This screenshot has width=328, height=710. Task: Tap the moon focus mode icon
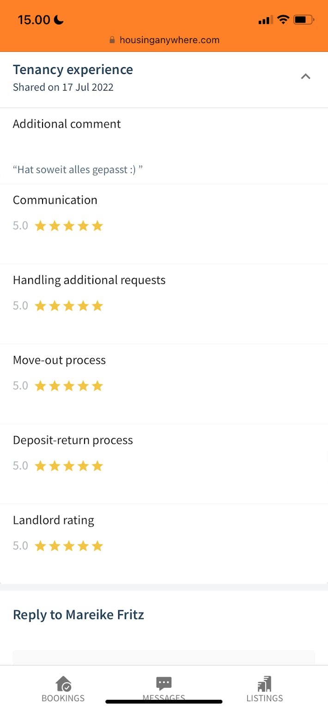pos(59,20)
